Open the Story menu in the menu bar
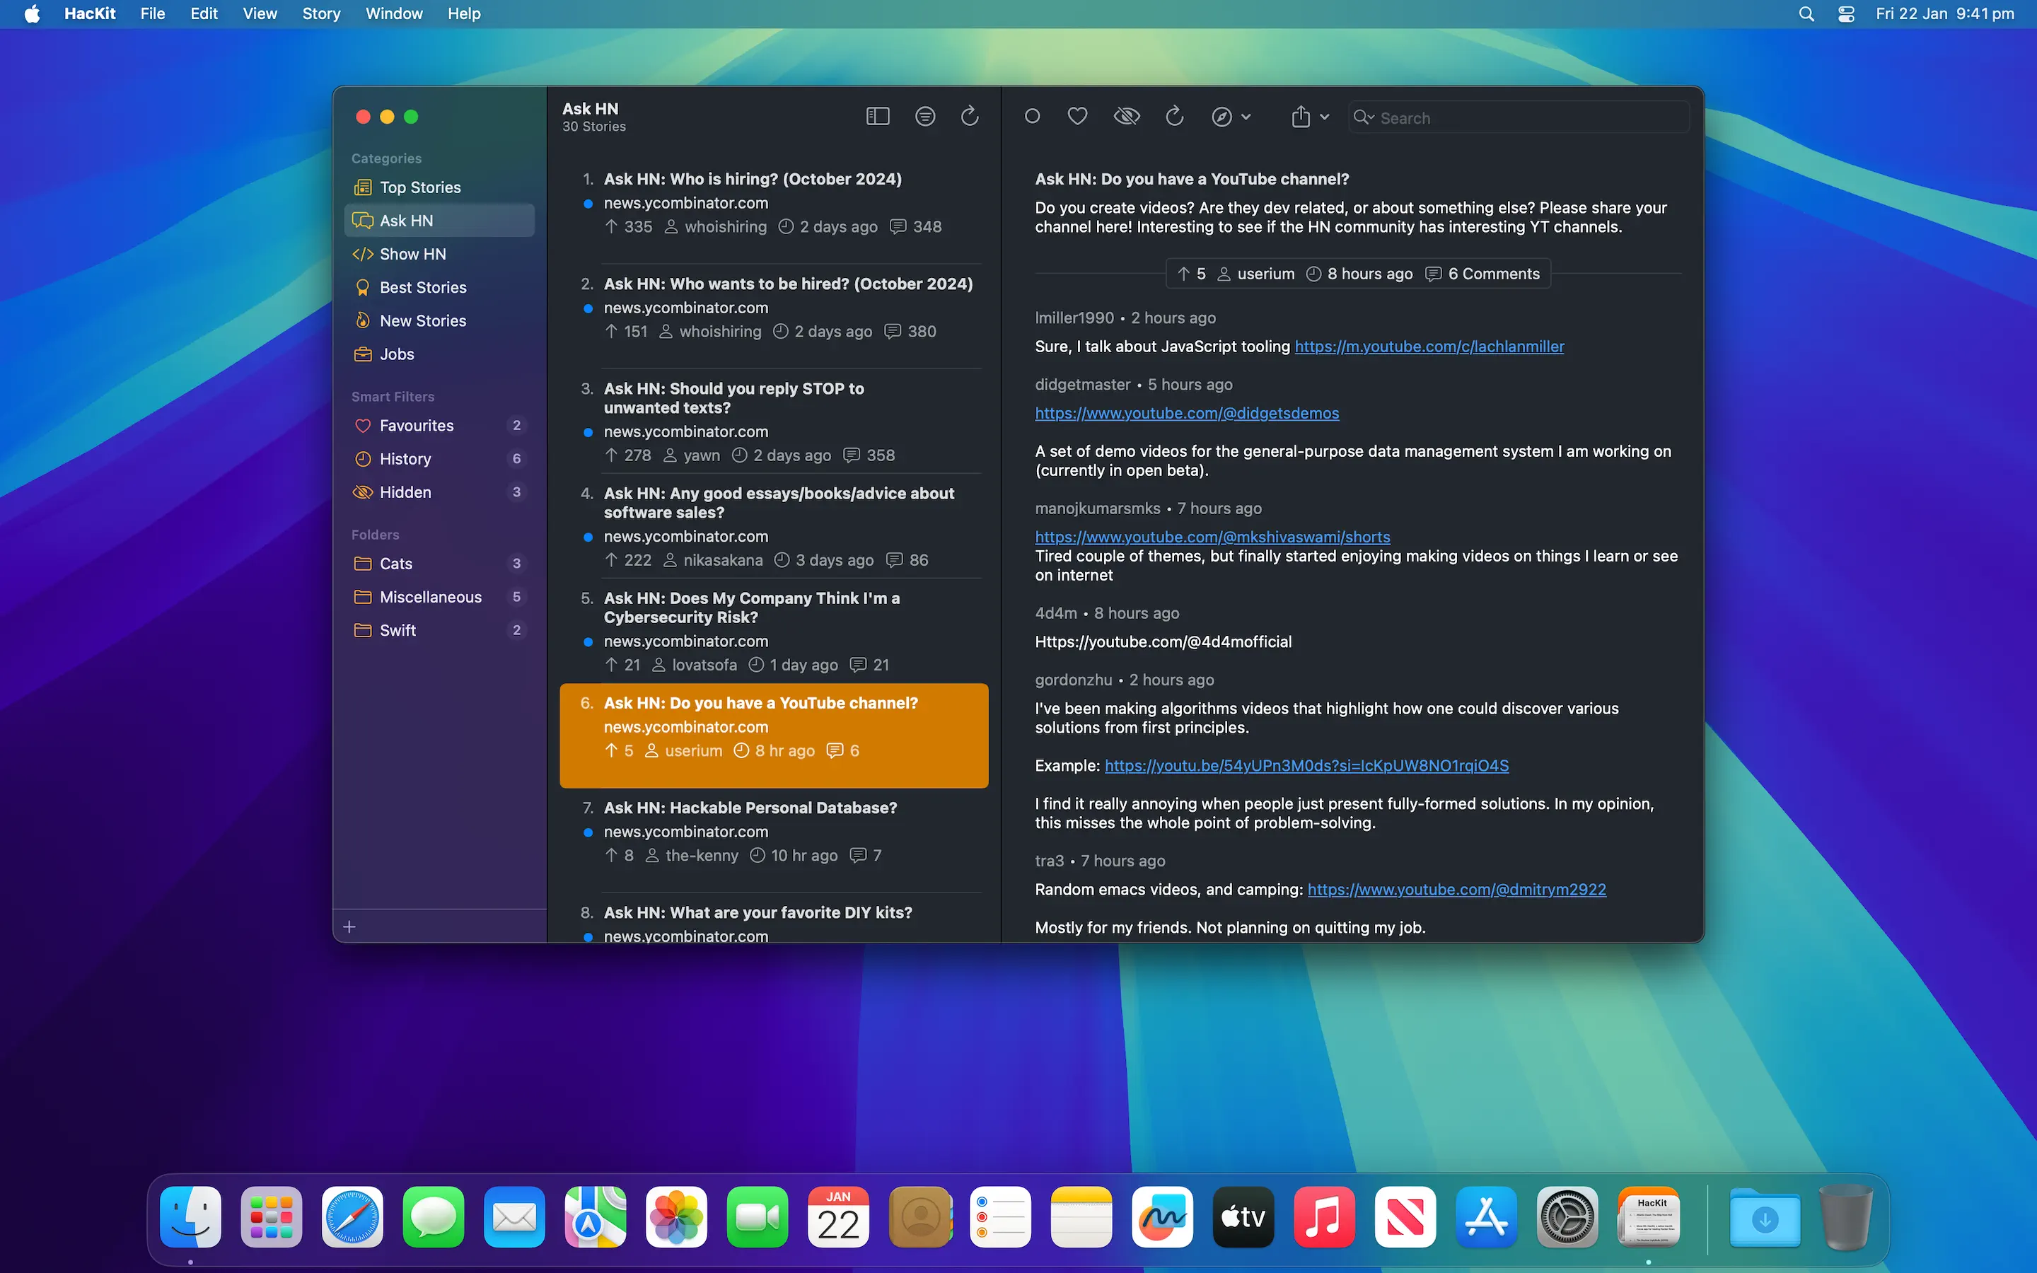The height and width of the screenshot is (1273, 2037). coord(320,13)
